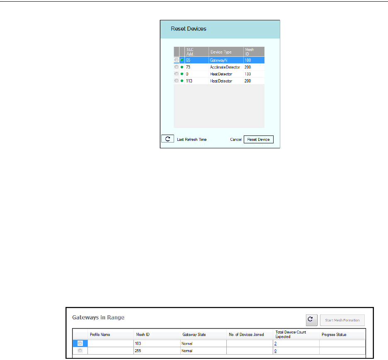Click Mesh ID 100 cell in GatewayN row

(254, 60)
